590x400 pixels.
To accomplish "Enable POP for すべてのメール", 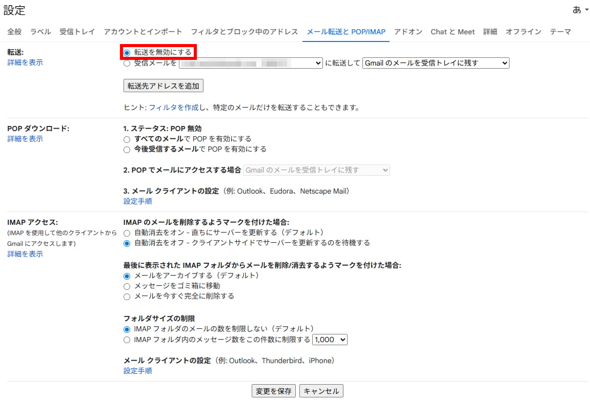I will tap(127, 139).
